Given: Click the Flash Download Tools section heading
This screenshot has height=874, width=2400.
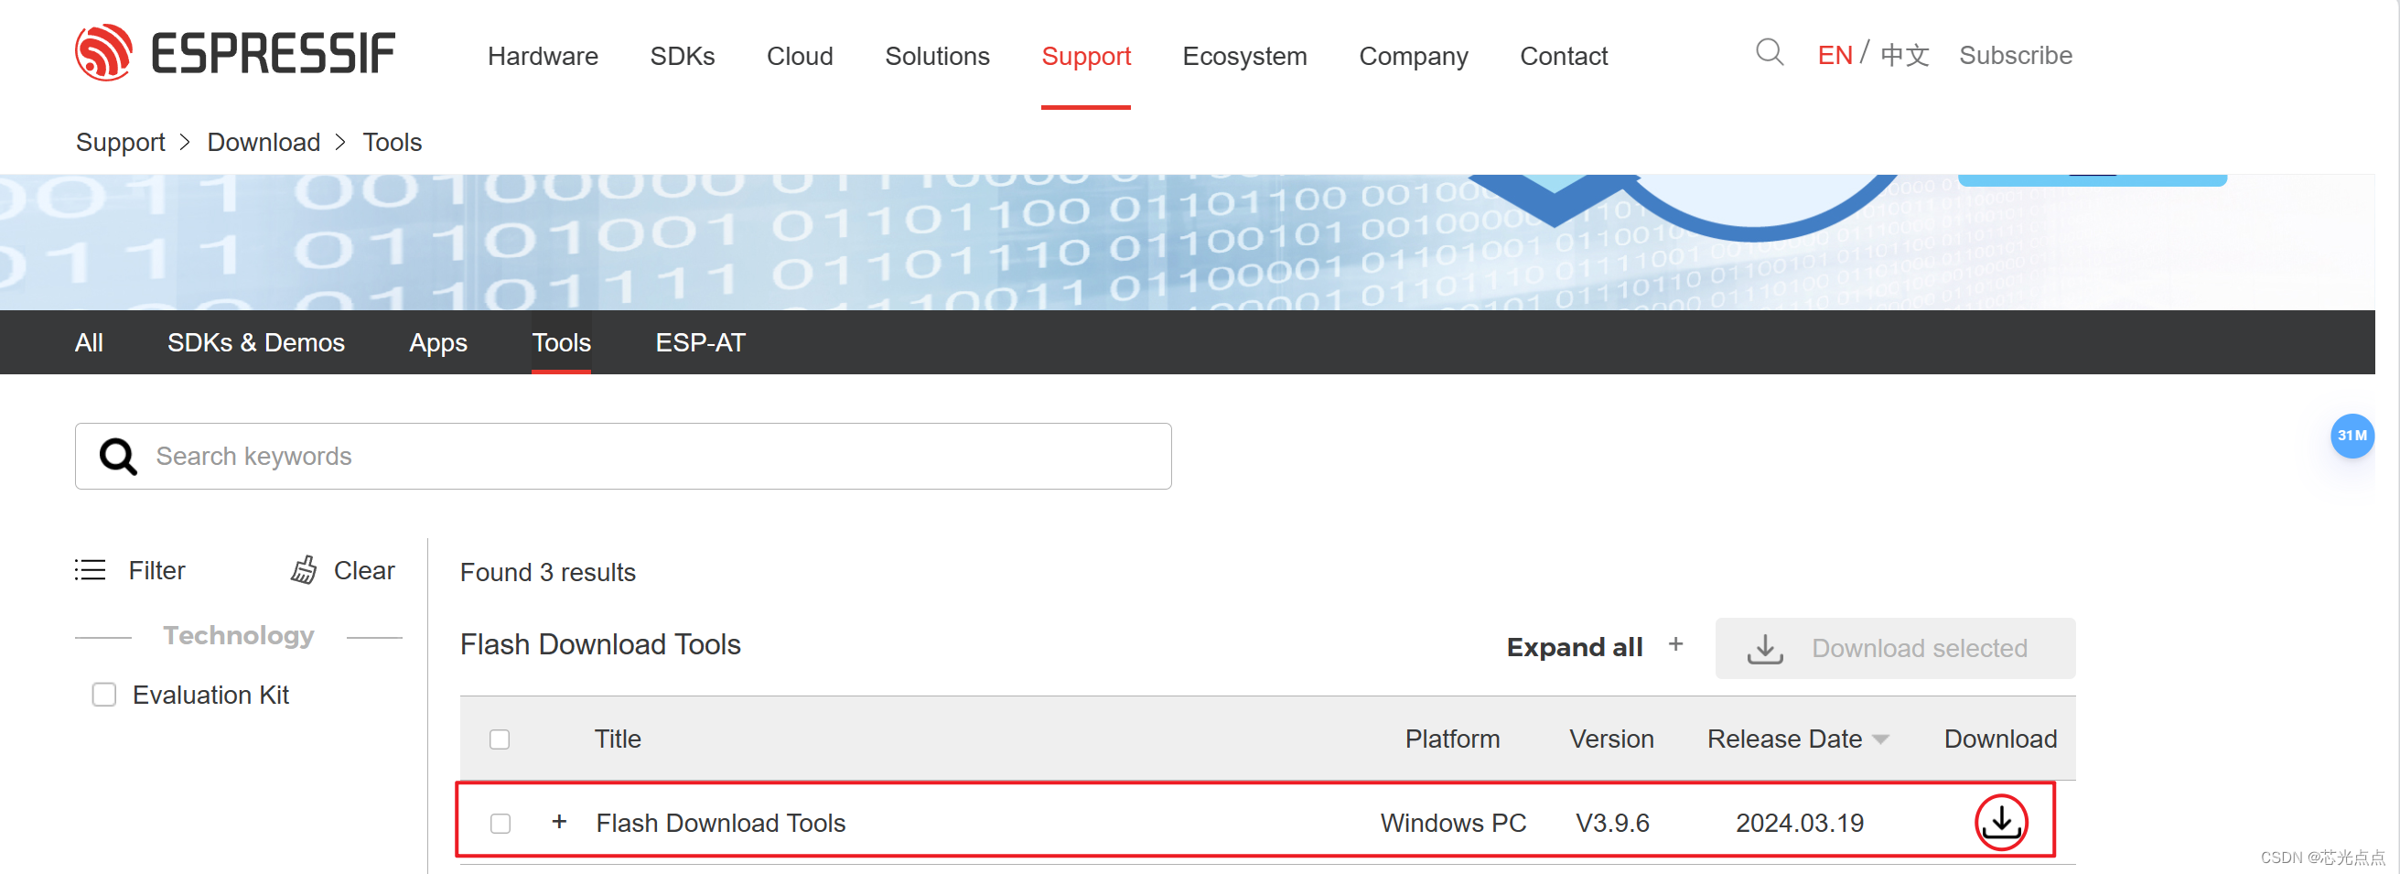Looking at the screenshot, I should click(x=601, y=645).
